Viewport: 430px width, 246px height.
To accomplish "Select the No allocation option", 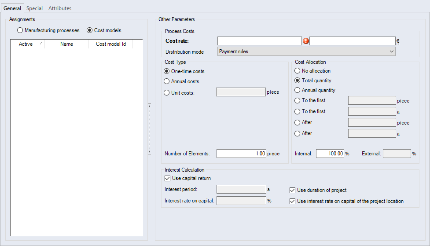I will (298, 71).
